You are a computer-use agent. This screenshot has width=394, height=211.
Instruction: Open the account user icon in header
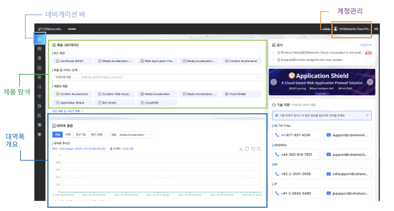[x=335, y=29]
